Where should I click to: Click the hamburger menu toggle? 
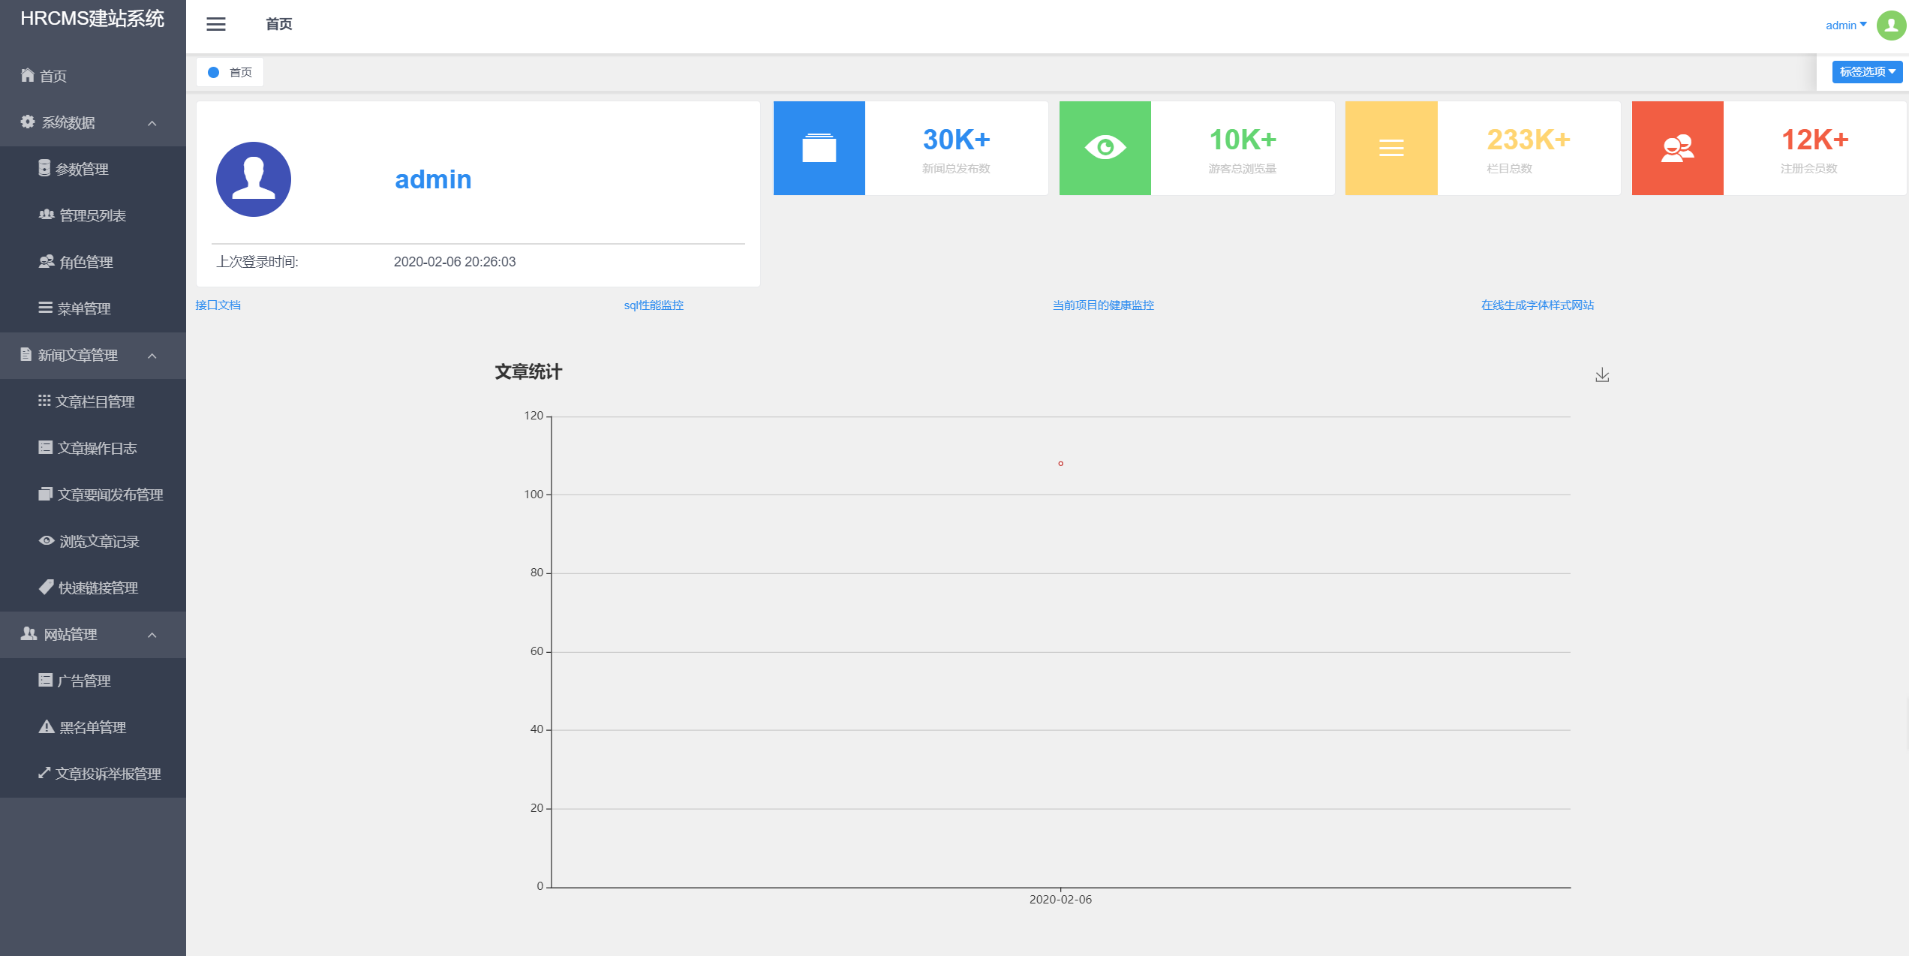coord(215,24)
